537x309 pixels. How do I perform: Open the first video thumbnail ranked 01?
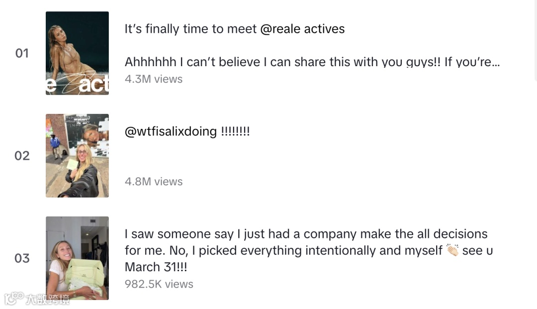[77, 53]
